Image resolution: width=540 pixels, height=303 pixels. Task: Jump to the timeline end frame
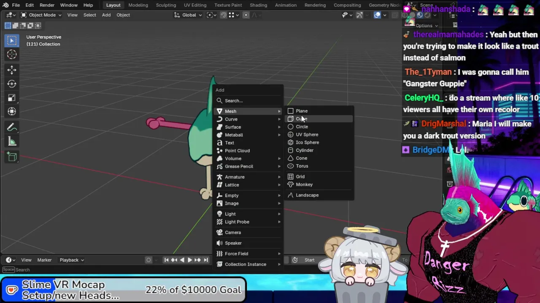tap(205, 260)
